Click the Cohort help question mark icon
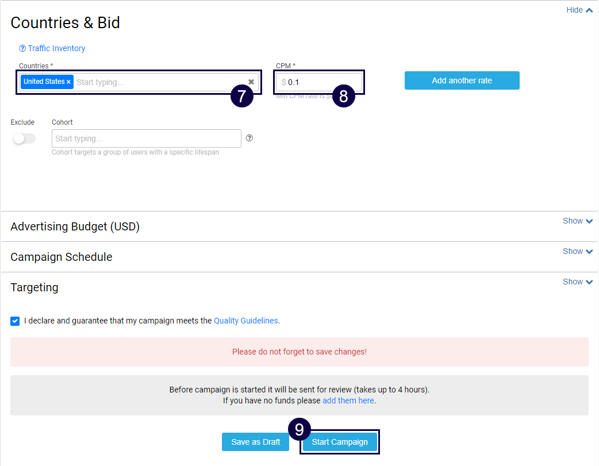The image size is (599, 466). coord(249,138)
